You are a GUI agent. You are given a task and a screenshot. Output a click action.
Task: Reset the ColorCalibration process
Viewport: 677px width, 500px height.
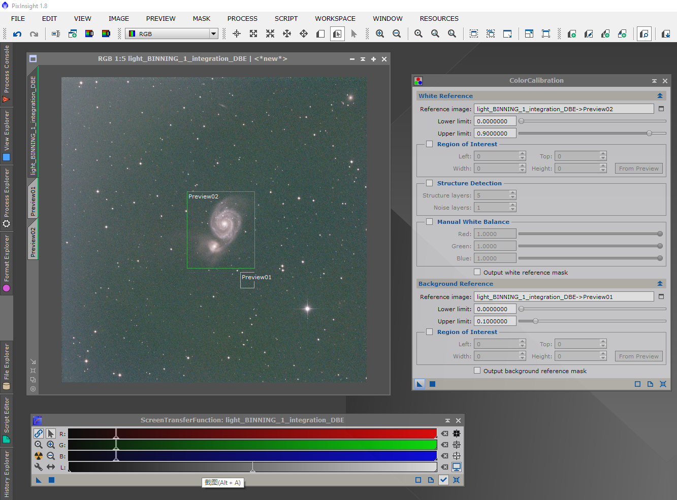click(663, 384)
